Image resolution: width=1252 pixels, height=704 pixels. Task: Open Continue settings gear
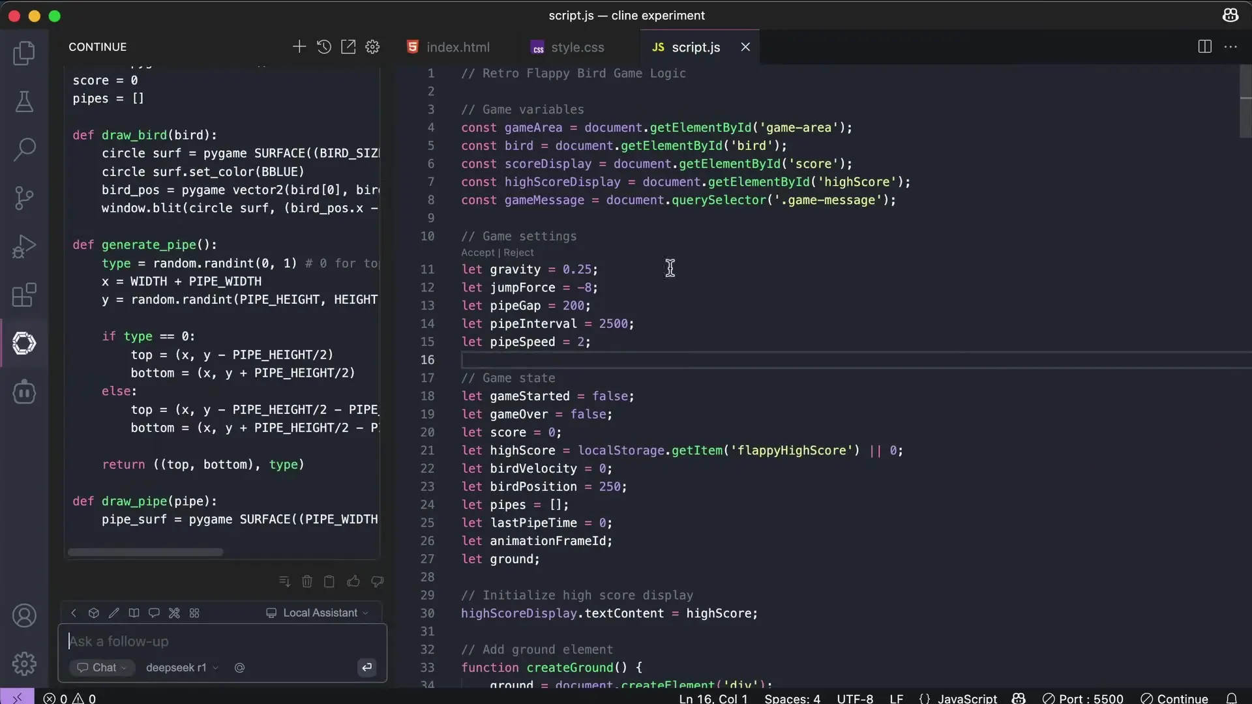(372, 46)
